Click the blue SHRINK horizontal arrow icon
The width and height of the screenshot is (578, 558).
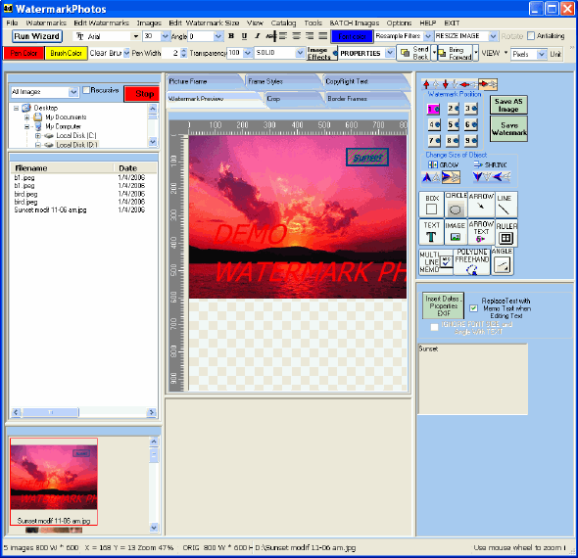point(498,177)
